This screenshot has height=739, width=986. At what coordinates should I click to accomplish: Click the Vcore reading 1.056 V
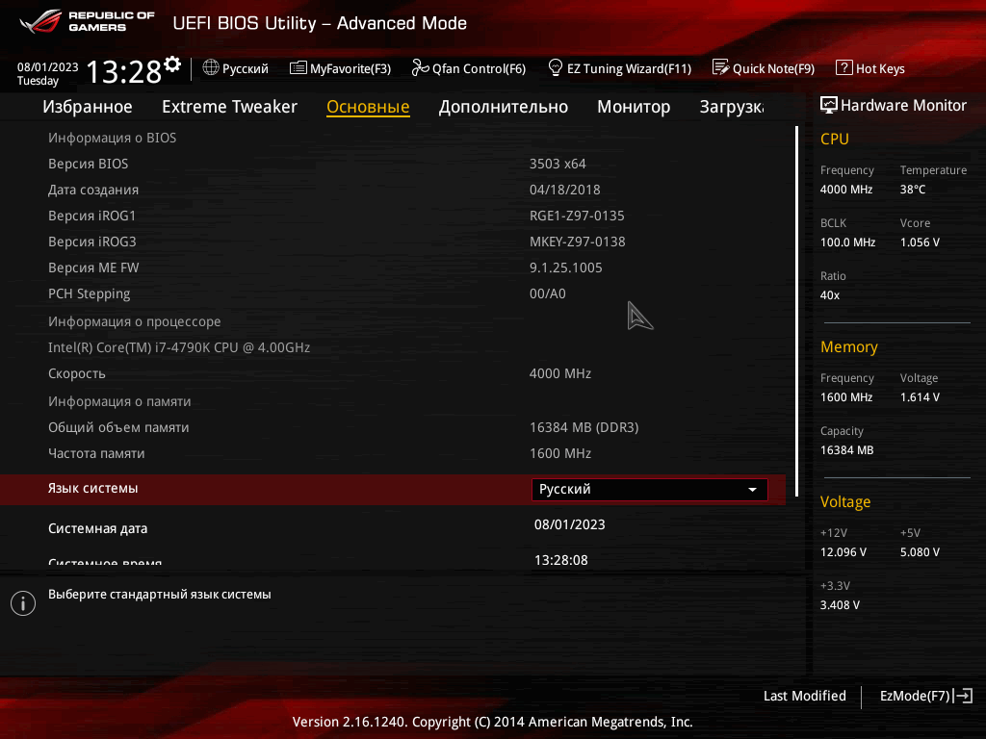tap(920, 242)
